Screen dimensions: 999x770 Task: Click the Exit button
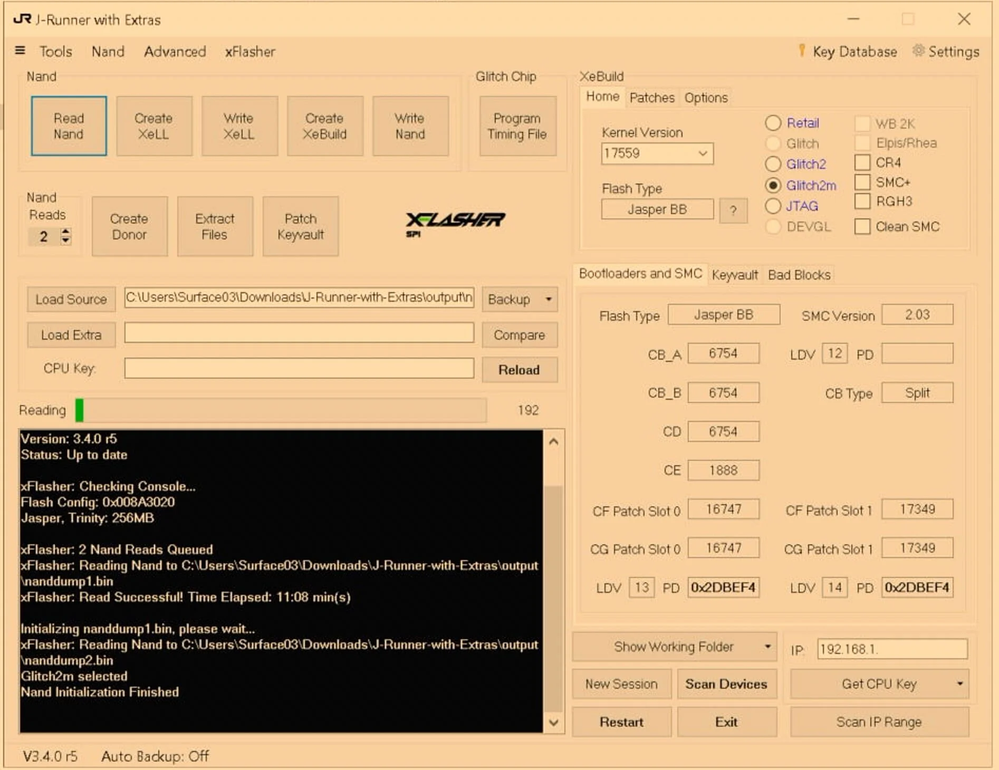coord(726,722)
